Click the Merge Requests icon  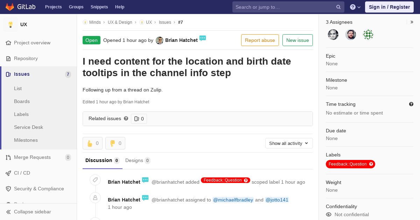[8, 157]
